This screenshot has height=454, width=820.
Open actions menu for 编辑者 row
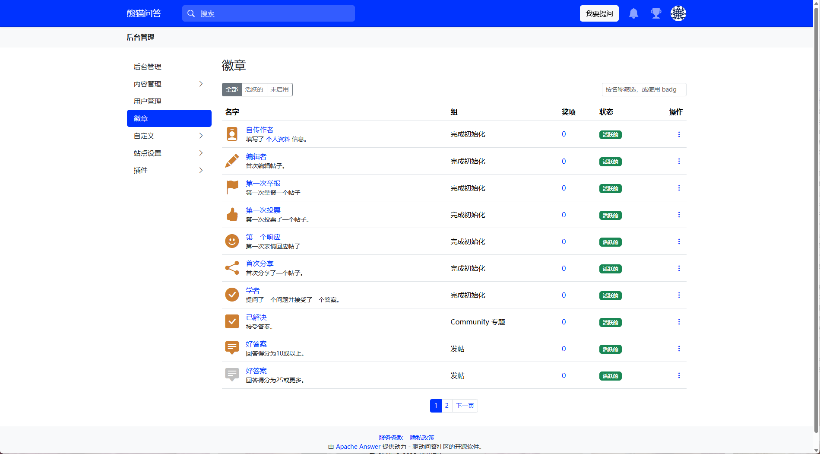[x=679, y=161]
